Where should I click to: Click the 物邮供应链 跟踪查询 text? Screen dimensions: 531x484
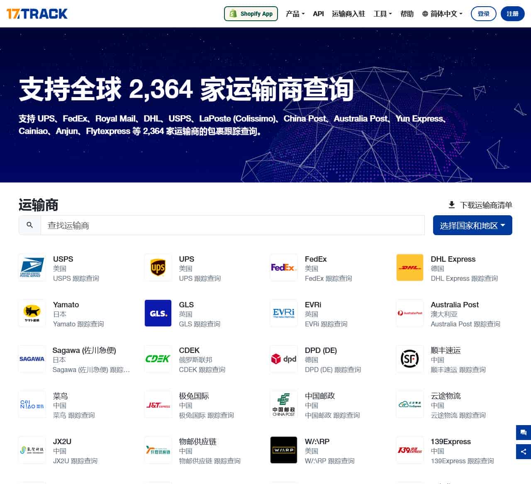(x=209, y=461)
